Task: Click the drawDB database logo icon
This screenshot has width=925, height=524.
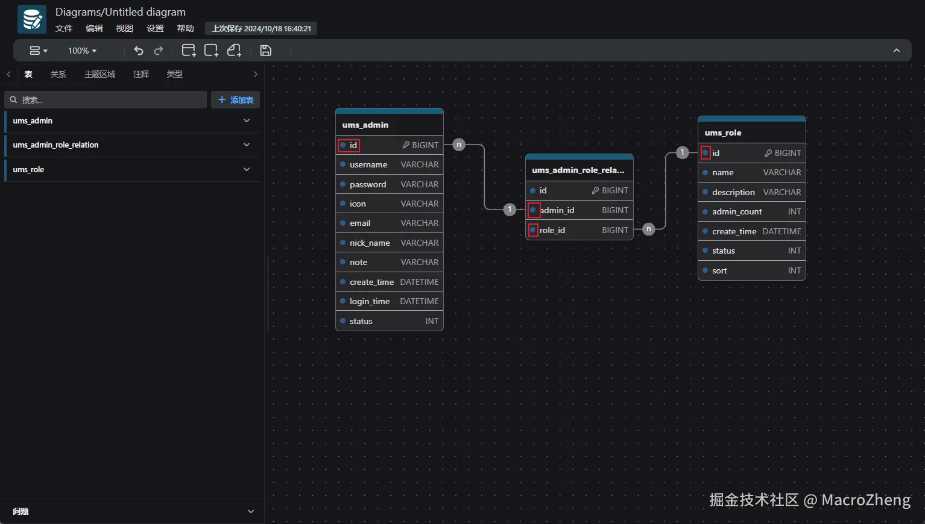Action: pyautogui.click(x=32, y=19)
